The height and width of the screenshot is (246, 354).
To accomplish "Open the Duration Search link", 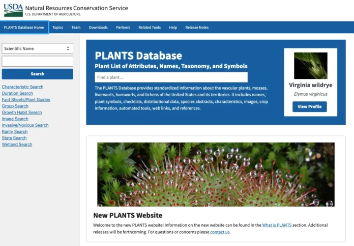I will [x=17, y=93].
